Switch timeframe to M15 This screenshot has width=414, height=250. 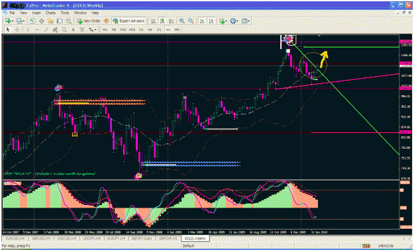(x=123, y=30)
